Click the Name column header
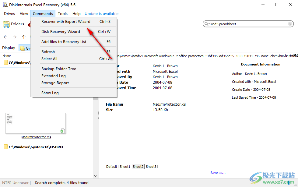 (7, 56)
